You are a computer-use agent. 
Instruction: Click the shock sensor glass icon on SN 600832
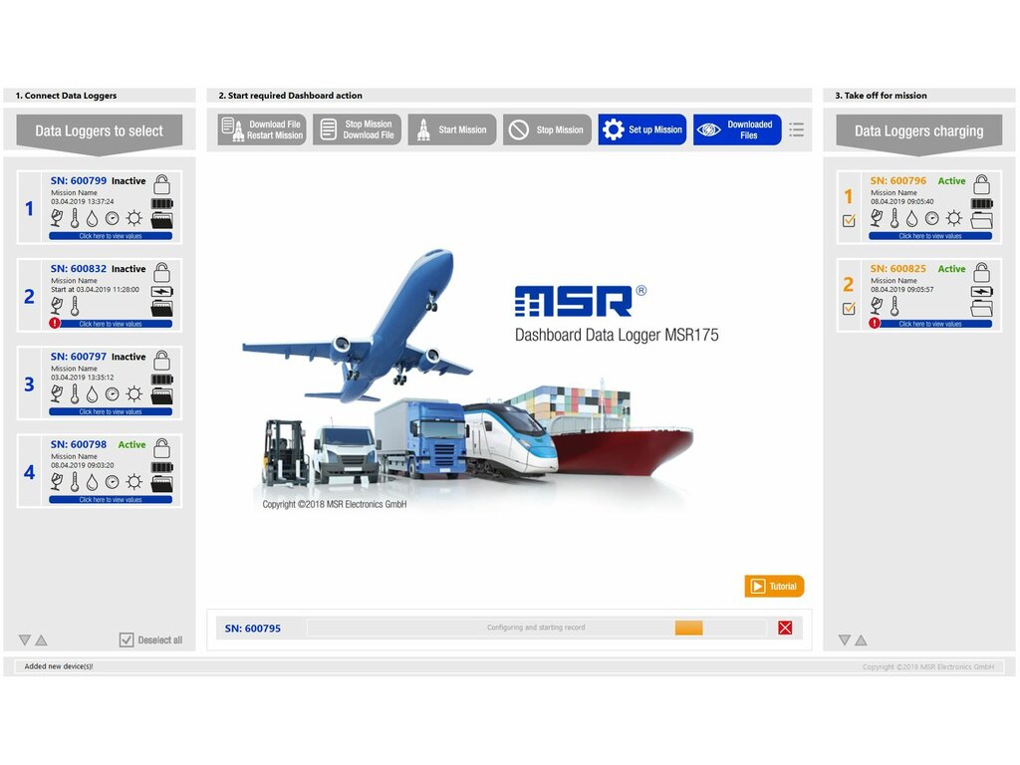point(57,306)
